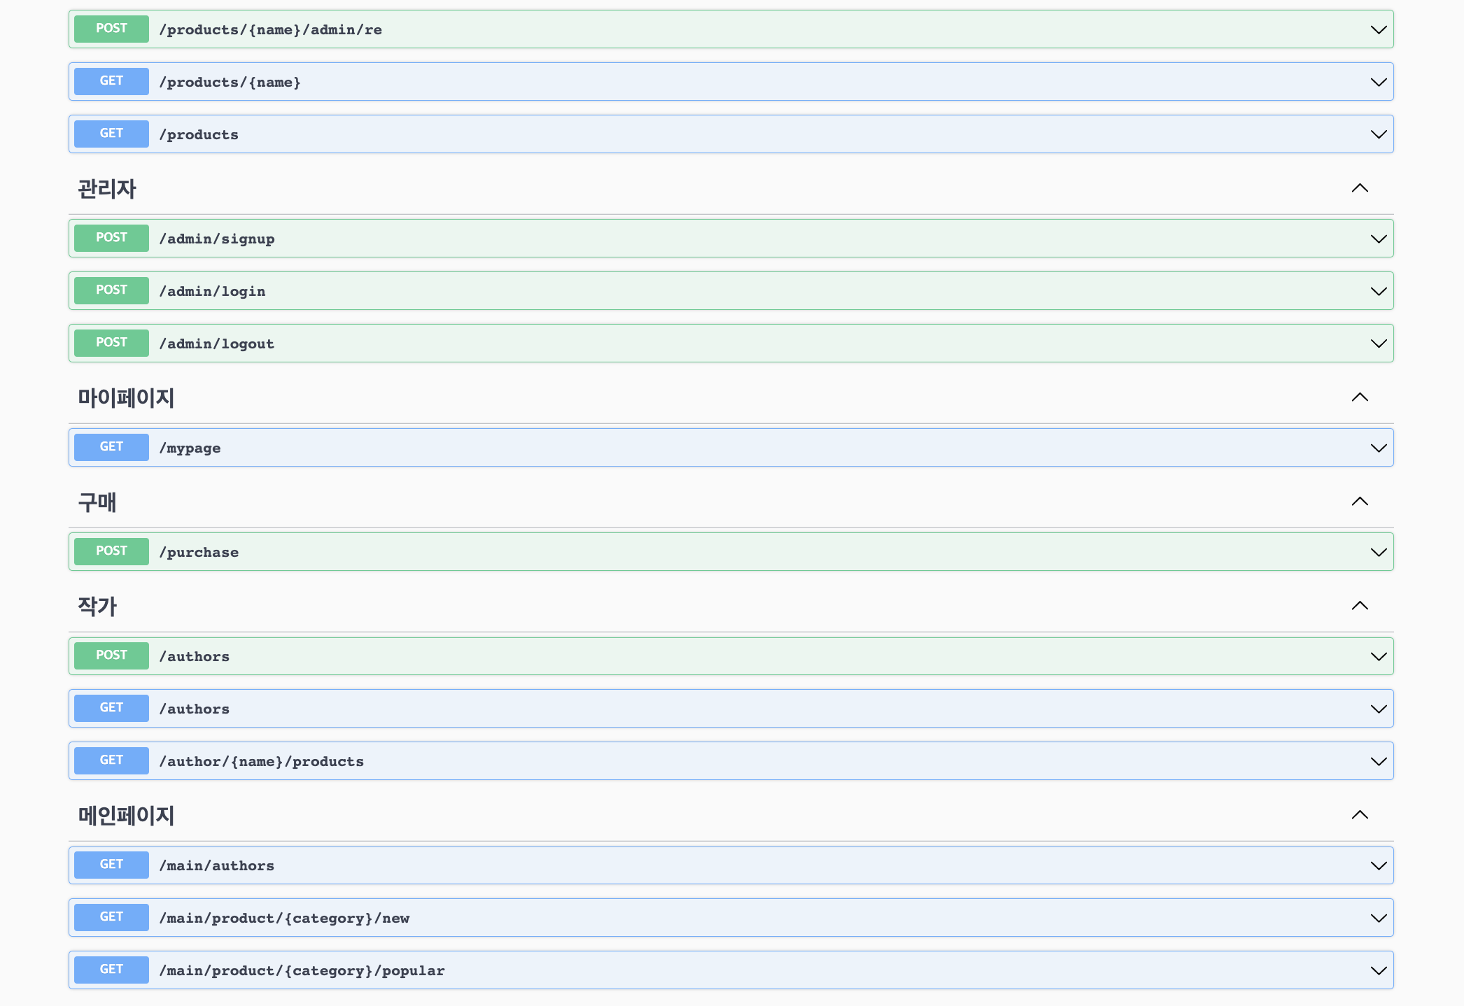Click the chevron on GET /products row
Screen dimensions: 1464x1006
(1378, 134)
